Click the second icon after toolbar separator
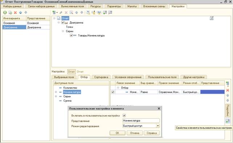 pos(94,13)
